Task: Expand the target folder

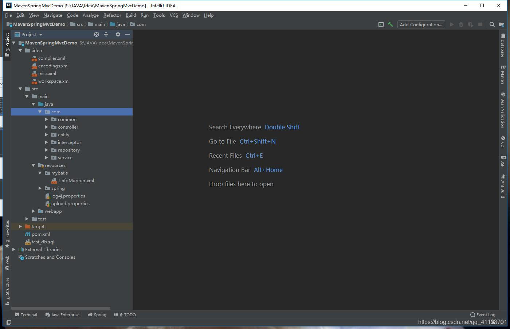Action: (20, 227)
